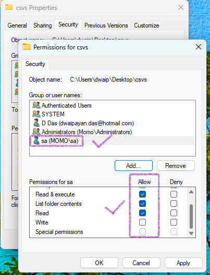Click folder icon in Permissions for csvs title
Image resolution: width=210 pixels, height=275 pixels.
coord(27,47)
